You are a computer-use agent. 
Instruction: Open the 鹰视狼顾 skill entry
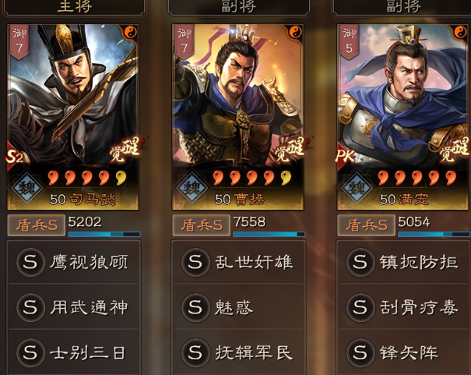74,262
